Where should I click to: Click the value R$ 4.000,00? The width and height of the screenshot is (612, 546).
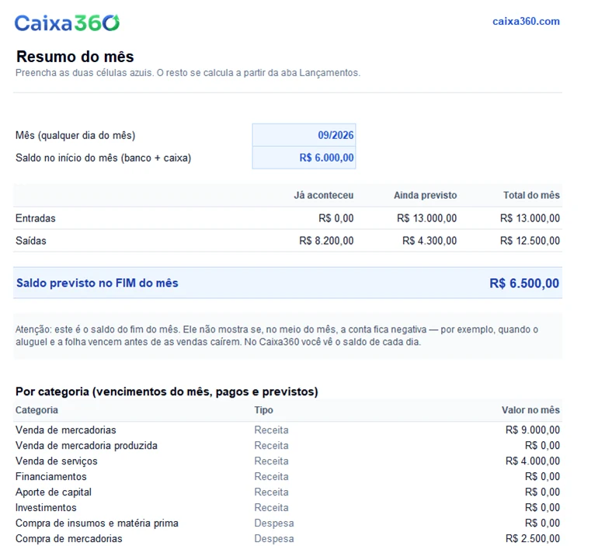tap(532, 461)
